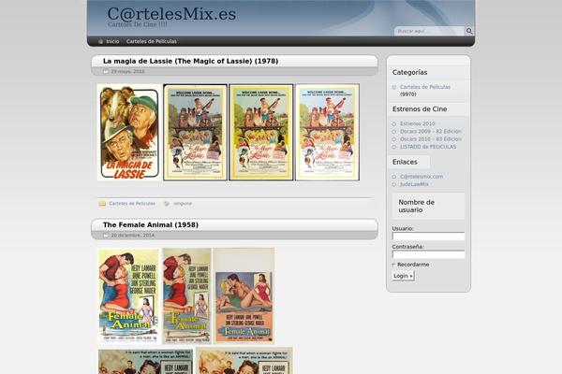Open LISTADO de PELICULAS link
The height and width of the screenshot is (374, 562).
coord(428,147)
